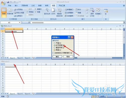Click Split (拆分) in window group
Image resolution: width=126 pixels, height=98 pixels.
click(x=78, y=10)
